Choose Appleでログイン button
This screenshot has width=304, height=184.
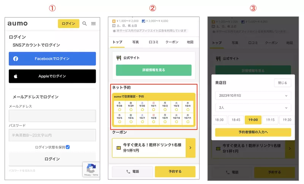[x=52, y=76]
